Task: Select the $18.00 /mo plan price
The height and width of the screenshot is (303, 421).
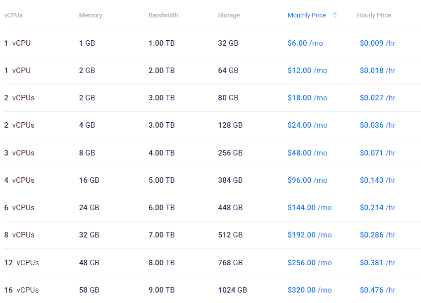Action: 308,98
